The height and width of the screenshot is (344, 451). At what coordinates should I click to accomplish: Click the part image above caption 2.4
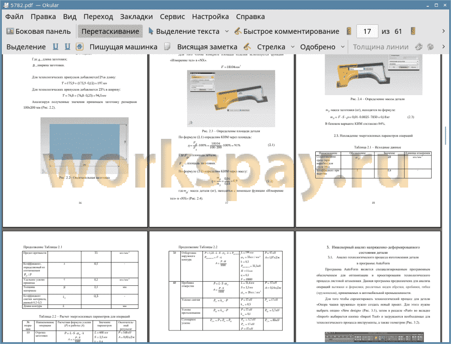point(373,74)
